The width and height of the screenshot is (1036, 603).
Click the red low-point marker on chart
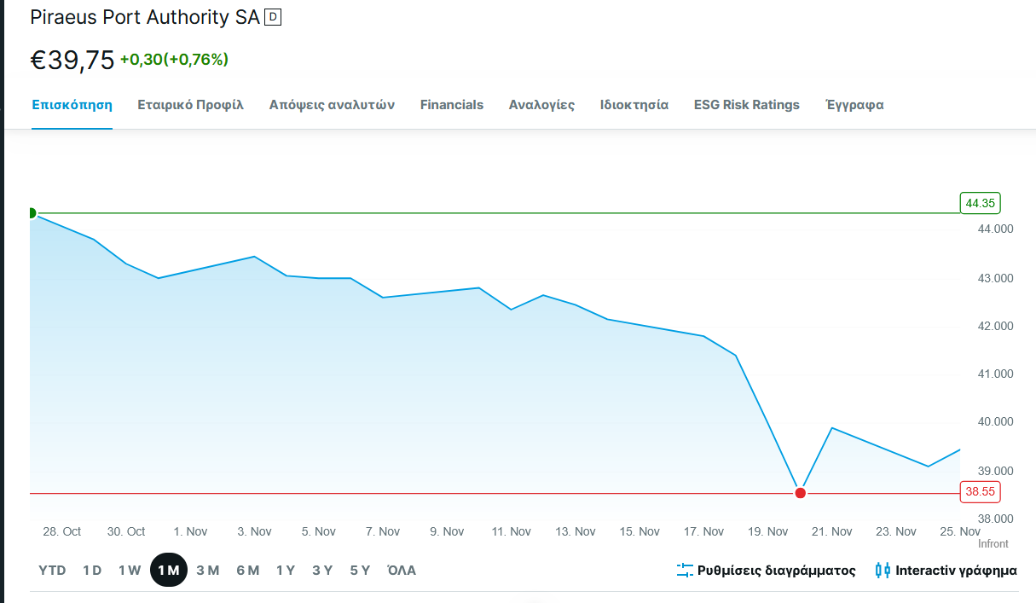pos(800,493)
